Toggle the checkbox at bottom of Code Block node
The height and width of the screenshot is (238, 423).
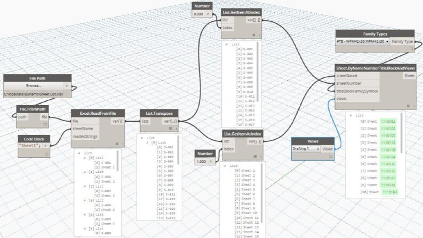(46, 154)
